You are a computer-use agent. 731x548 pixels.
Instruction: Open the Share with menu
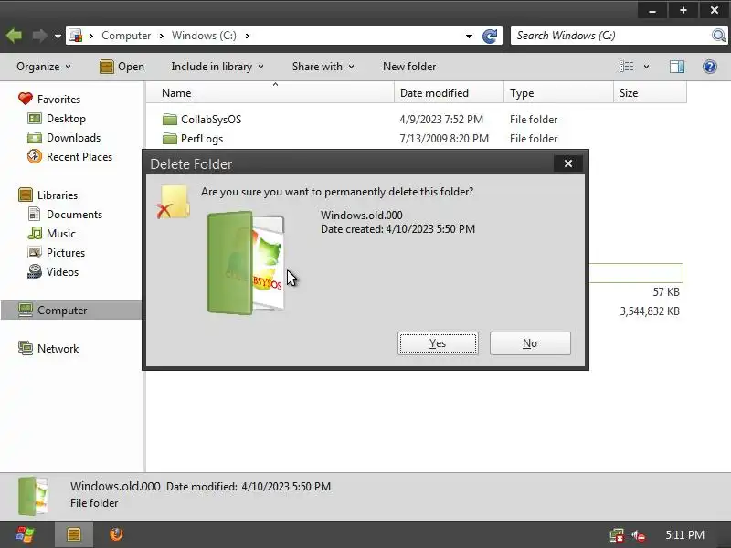coord(323,67)
